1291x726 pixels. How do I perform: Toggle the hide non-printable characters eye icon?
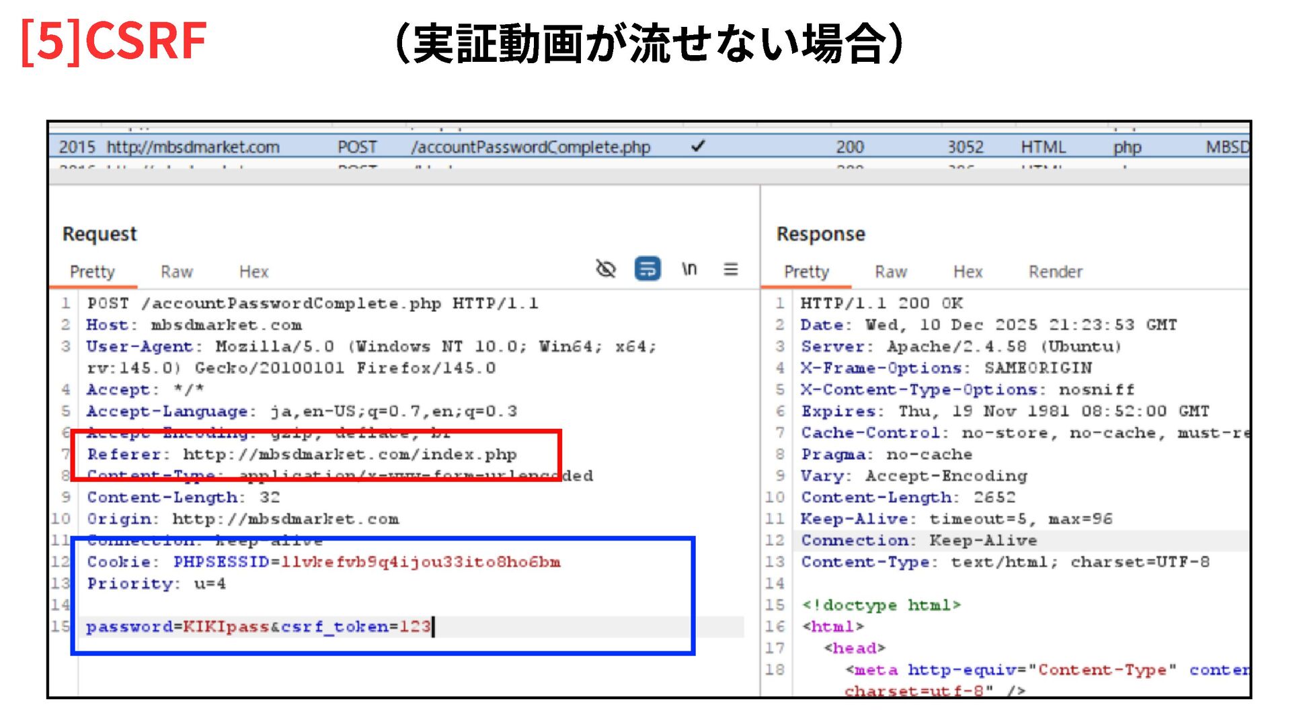[606, 270]
